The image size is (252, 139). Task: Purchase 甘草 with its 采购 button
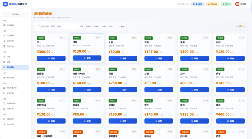coord(159,90)
